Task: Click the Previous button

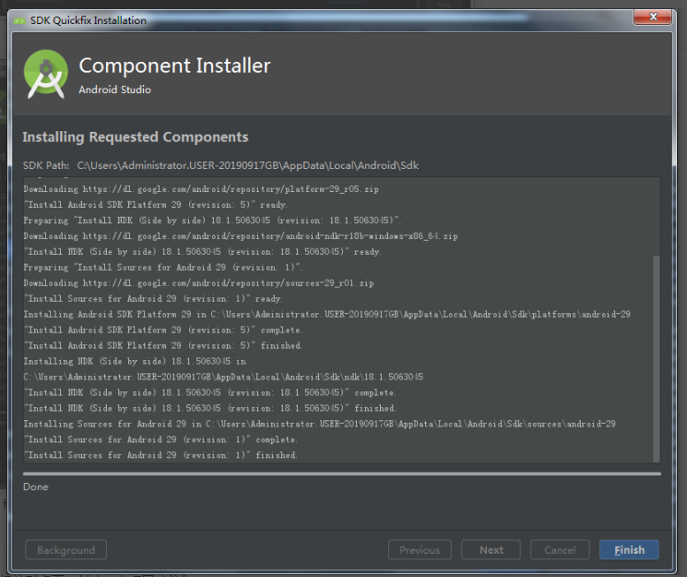Action: click(420, 550)
